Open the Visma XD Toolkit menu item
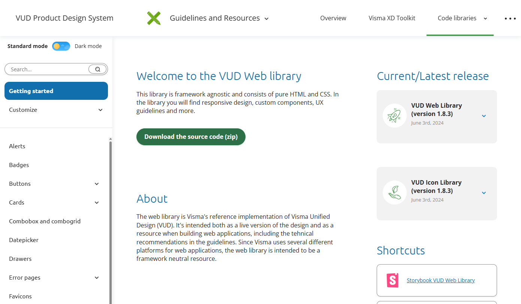This screenshot has height=304, width=521. pos(392,18)
